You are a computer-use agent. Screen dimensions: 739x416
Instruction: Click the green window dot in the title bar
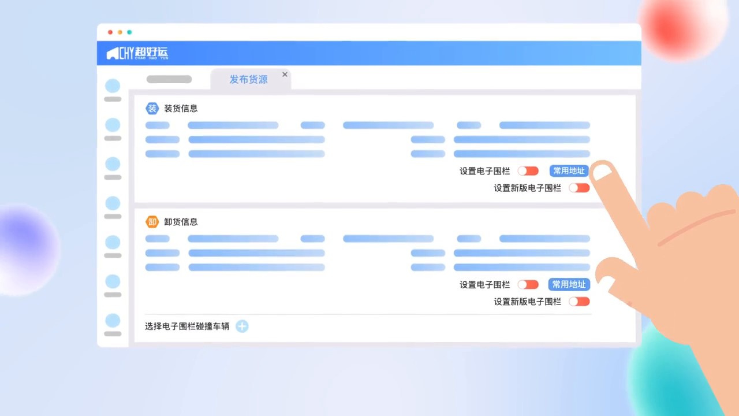click(x=129, y=32)
